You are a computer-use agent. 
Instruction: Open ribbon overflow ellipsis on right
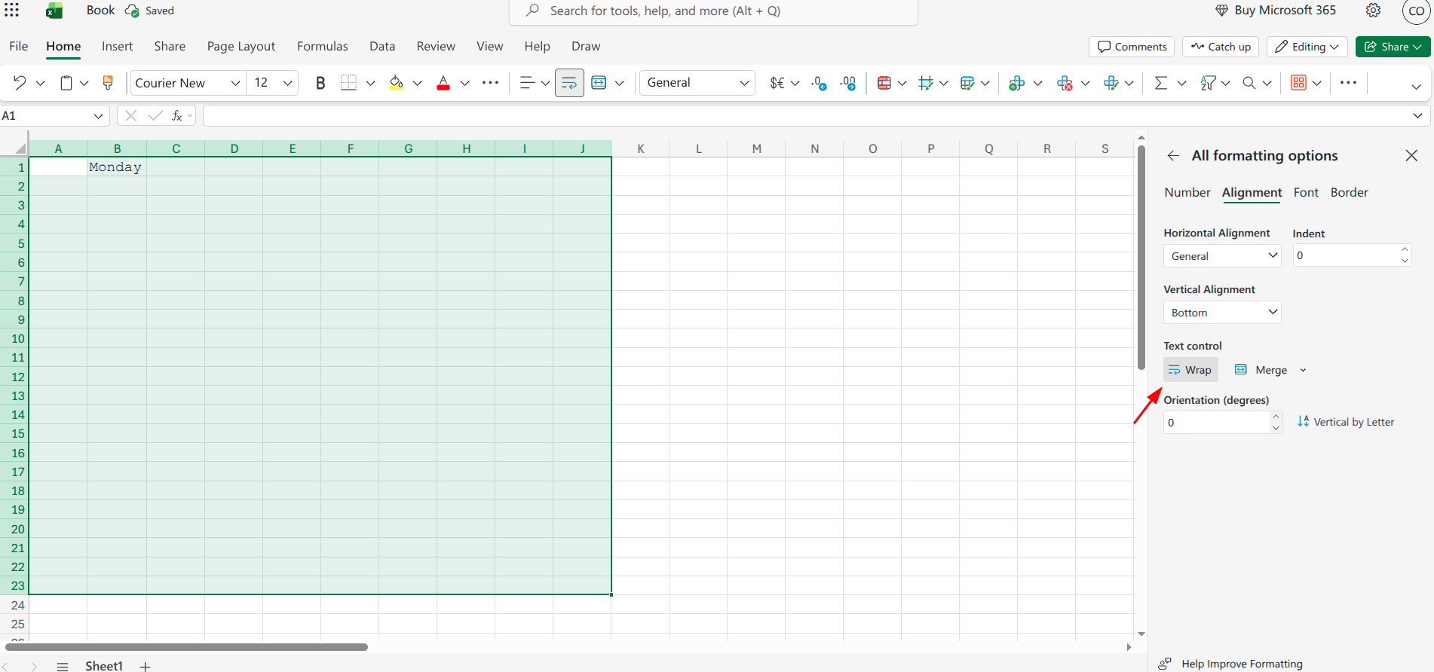pos(1349,83)
